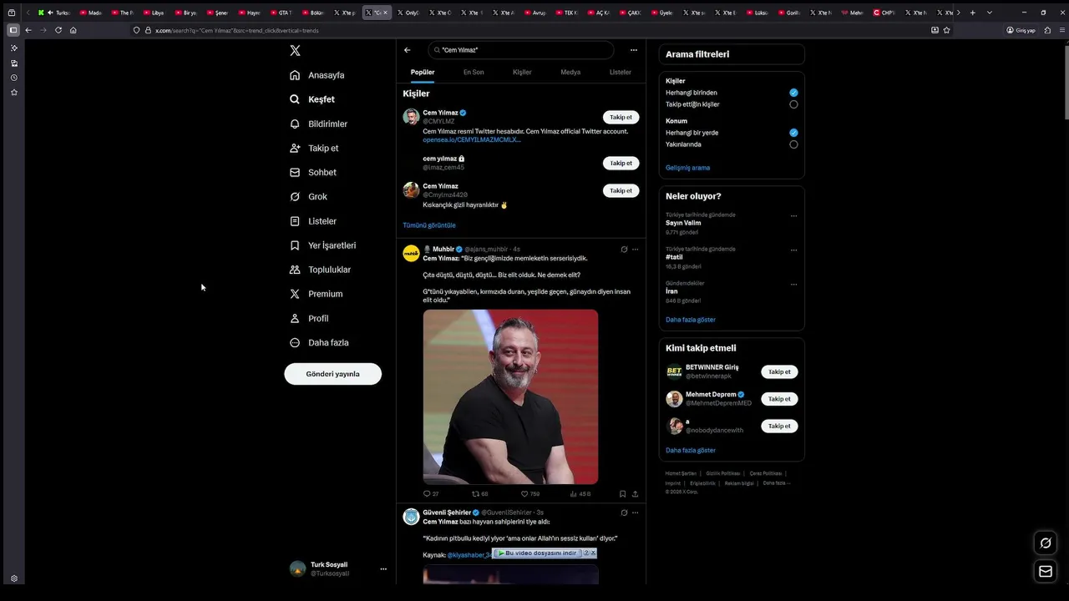Viewport: 1069px width, 601px height.
Task: Share the Muhbir post
Action: (635, 494)
